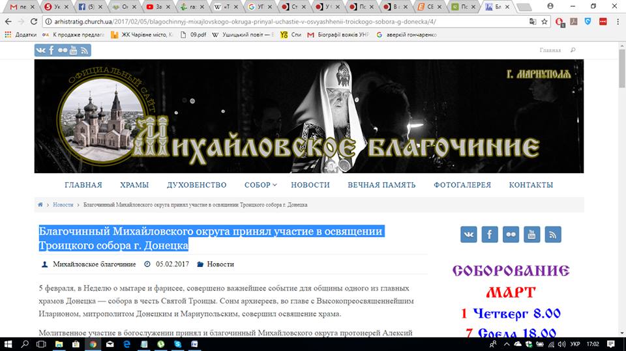Open the YouTube channel from sidebar icon
This screenshot has height=351, width=626.
(x=532, y=234)
